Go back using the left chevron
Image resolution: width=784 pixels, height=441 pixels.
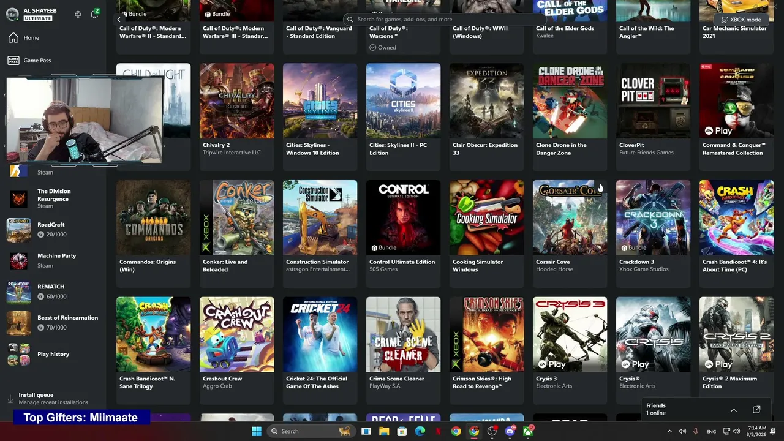click(x=119, y=20)
